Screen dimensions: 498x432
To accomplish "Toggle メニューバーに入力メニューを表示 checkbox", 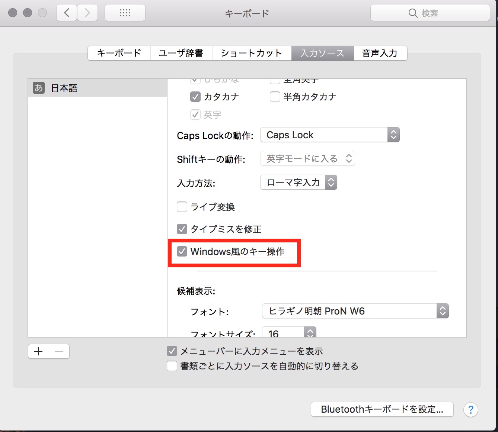I will tap(172, 351).
